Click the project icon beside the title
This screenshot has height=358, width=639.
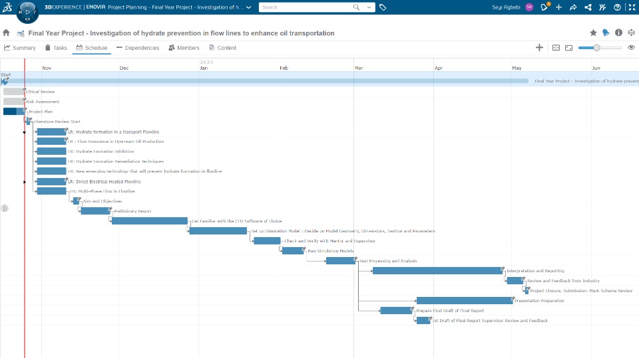[x=21, y=33]
